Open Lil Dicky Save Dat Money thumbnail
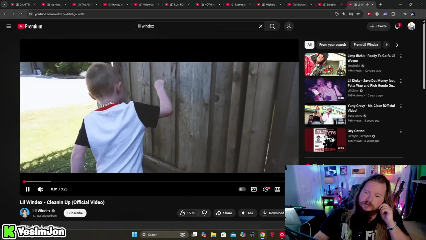 click(325, 90)
